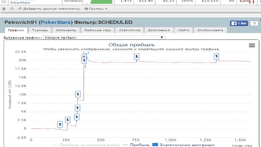Click the 1,500 x-axis label

tap(240, 140)
